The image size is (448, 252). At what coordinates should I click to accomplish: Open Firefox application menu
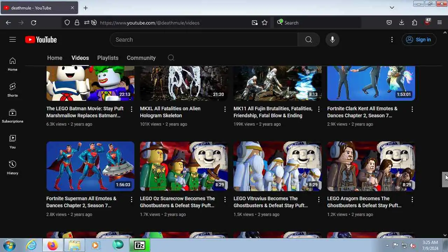point(440,22)
